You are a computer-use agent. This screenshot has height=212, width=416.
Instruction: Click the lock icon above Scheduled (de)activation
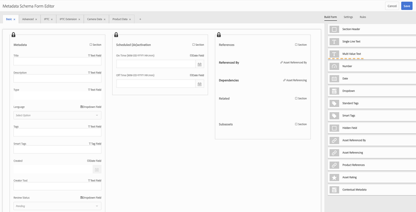pyautogui.click(x=116, y=35)
